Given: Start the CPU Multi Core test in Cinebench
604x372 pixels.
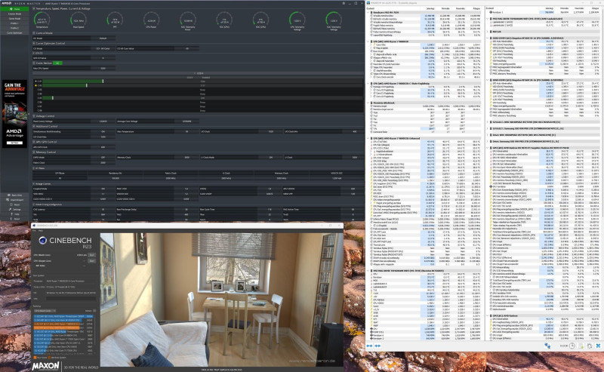Looking at the screenshot, I should point(91,255).
